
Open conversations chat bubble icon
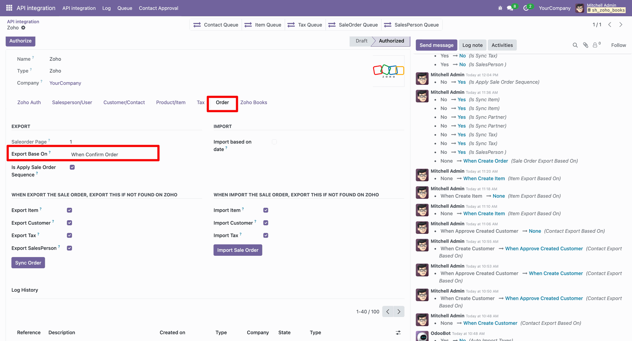(x=510, y=8)
